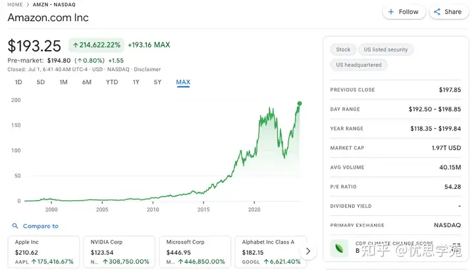Open the Microsoft Corp comparison card
The width and height of the screenshot is (474, 270).
point(196,252)
